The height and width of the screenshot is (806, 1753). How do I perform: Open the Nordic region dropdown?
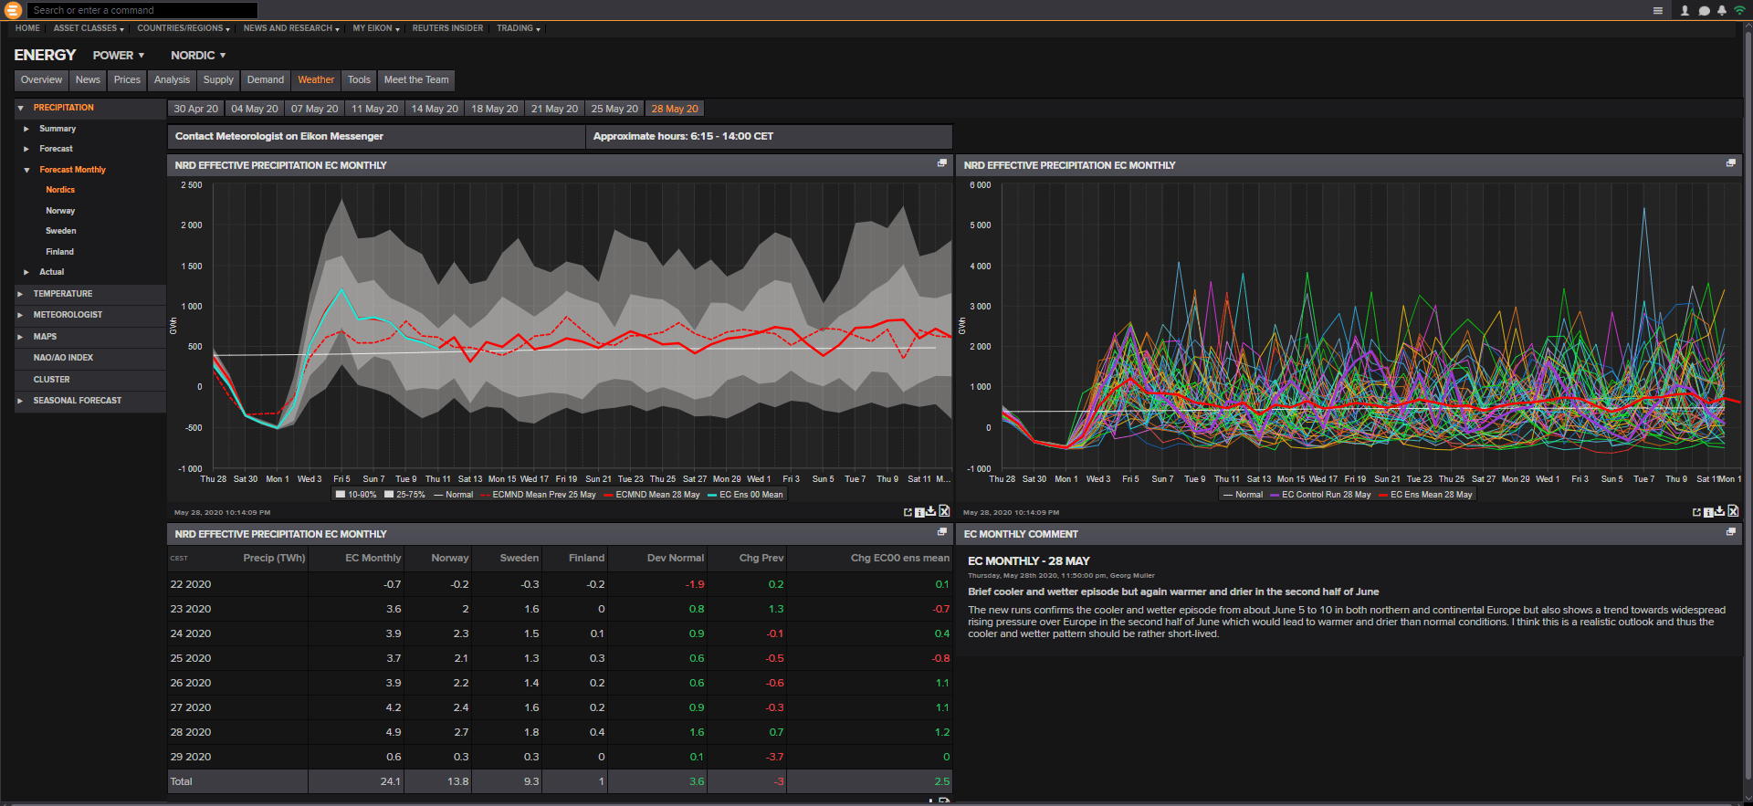(198, 56)
